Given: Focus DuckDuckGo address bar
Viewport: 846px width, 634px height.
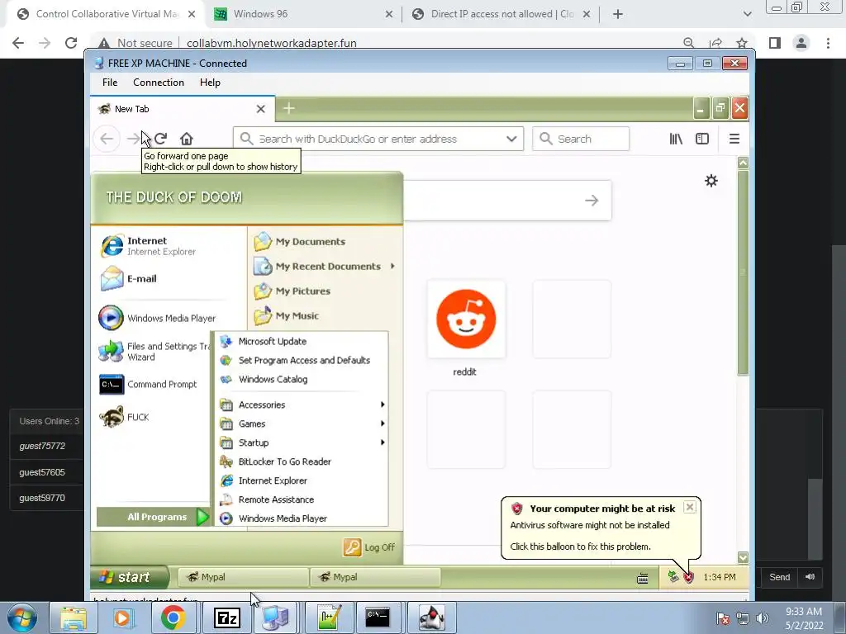Looking at the screenshot, I should click(x=378, y=139).
